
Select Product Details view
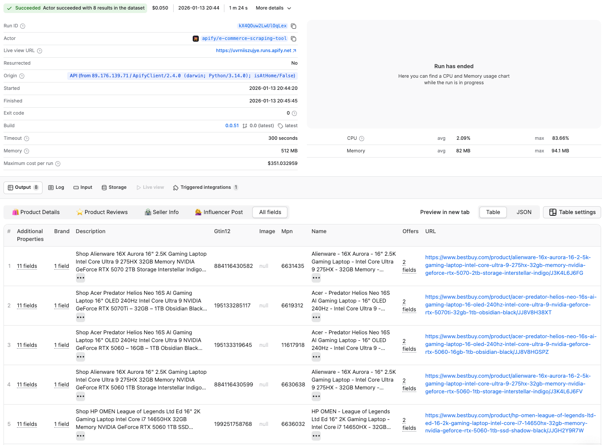(36, 212)
